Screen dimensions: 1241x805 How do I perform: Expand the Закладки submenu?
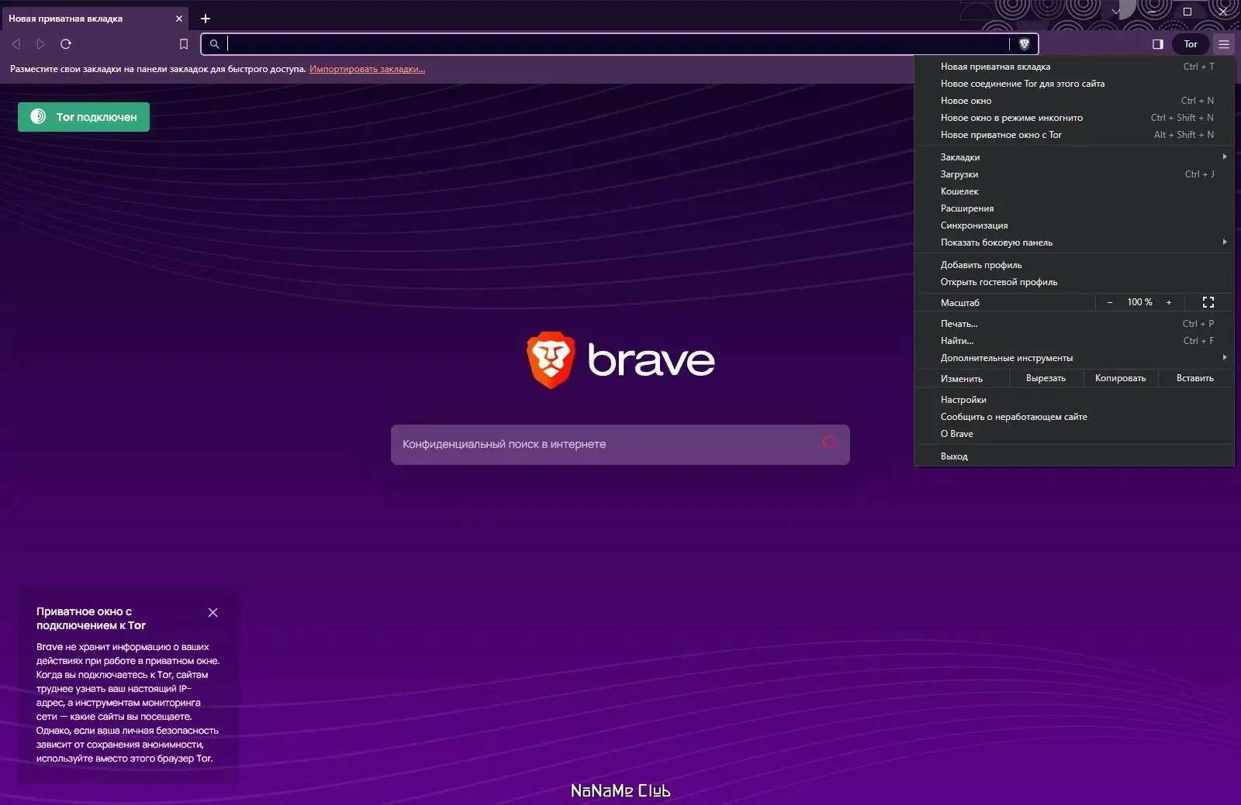tap(1074, 157)
